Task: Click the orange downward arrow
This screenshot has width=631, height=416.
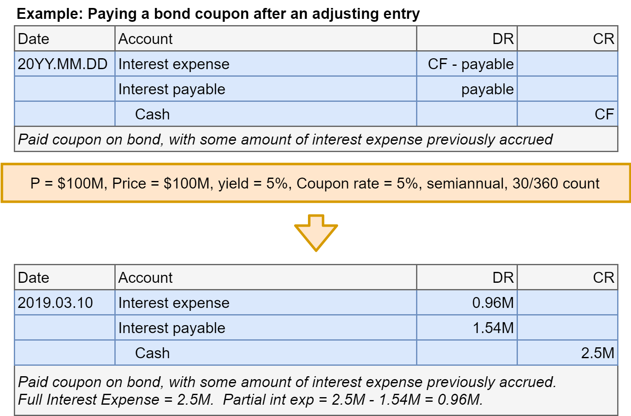Action: (x=316, y=232)
